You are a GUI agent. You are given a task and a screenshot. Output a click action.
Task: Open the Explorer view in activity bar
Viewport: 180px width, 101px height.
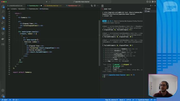(x=3, y=6)
